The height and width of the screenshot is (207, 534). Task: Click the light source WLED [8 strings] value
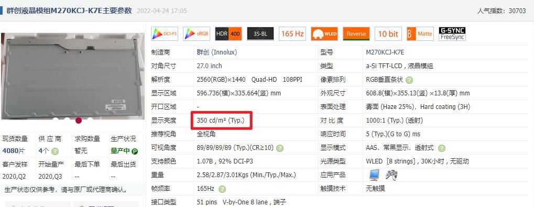click(x=418, y=161)
